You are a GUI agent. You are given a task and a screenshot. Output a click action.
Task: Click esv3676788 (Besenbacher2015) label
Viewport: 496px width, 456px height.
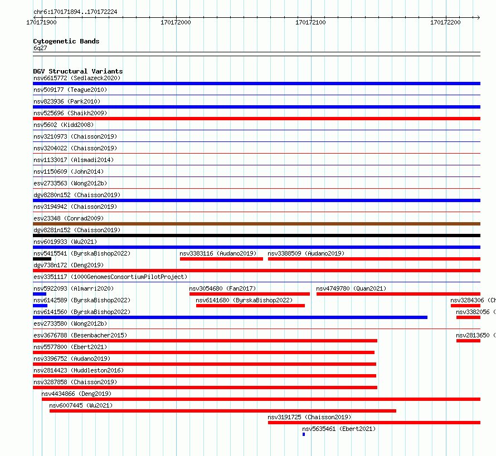pos(80,335)
